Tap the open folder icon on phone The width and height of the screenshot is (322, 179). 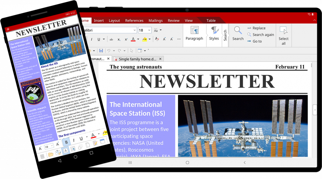[x=50, y=155]
